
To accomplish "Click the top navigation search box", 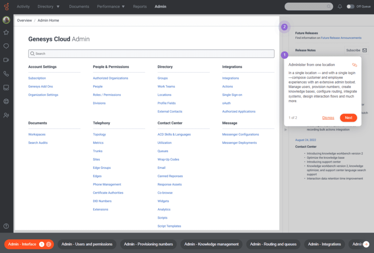I will point(309,7).
